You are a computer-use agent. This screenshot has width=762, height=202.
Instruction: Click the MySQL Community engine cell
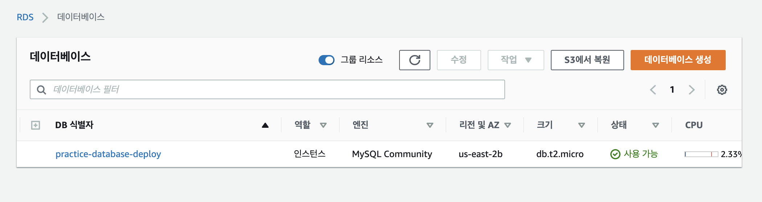tap(392, 154)
